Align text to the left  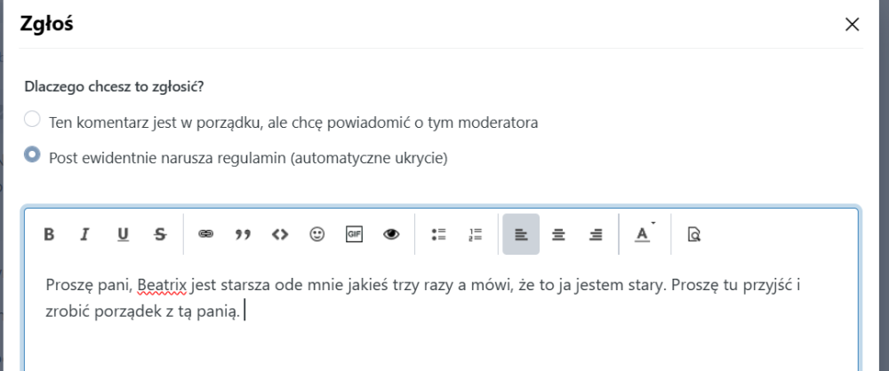pos(521,234)
